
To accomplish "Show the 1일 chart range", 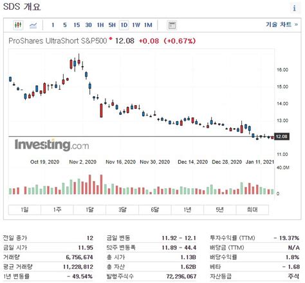I will pos(24,210).
